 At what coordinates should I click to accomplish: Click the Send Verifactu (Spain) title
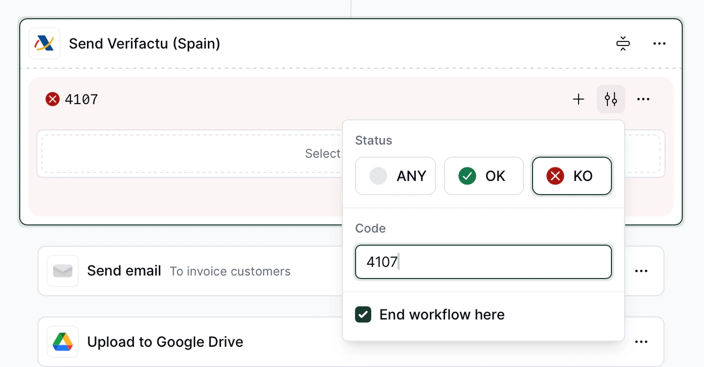(x=145, y=43)
